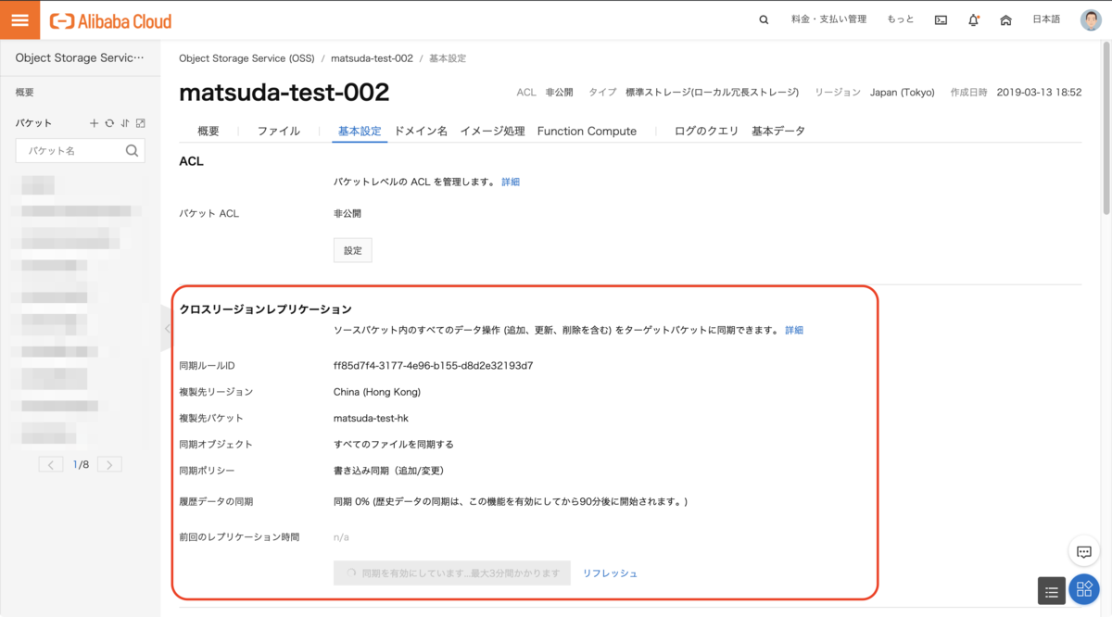Open 料金・支払い管理 in the top bar
The height and width of the screenshot is (617, 1112).
[x=828, y=19]
